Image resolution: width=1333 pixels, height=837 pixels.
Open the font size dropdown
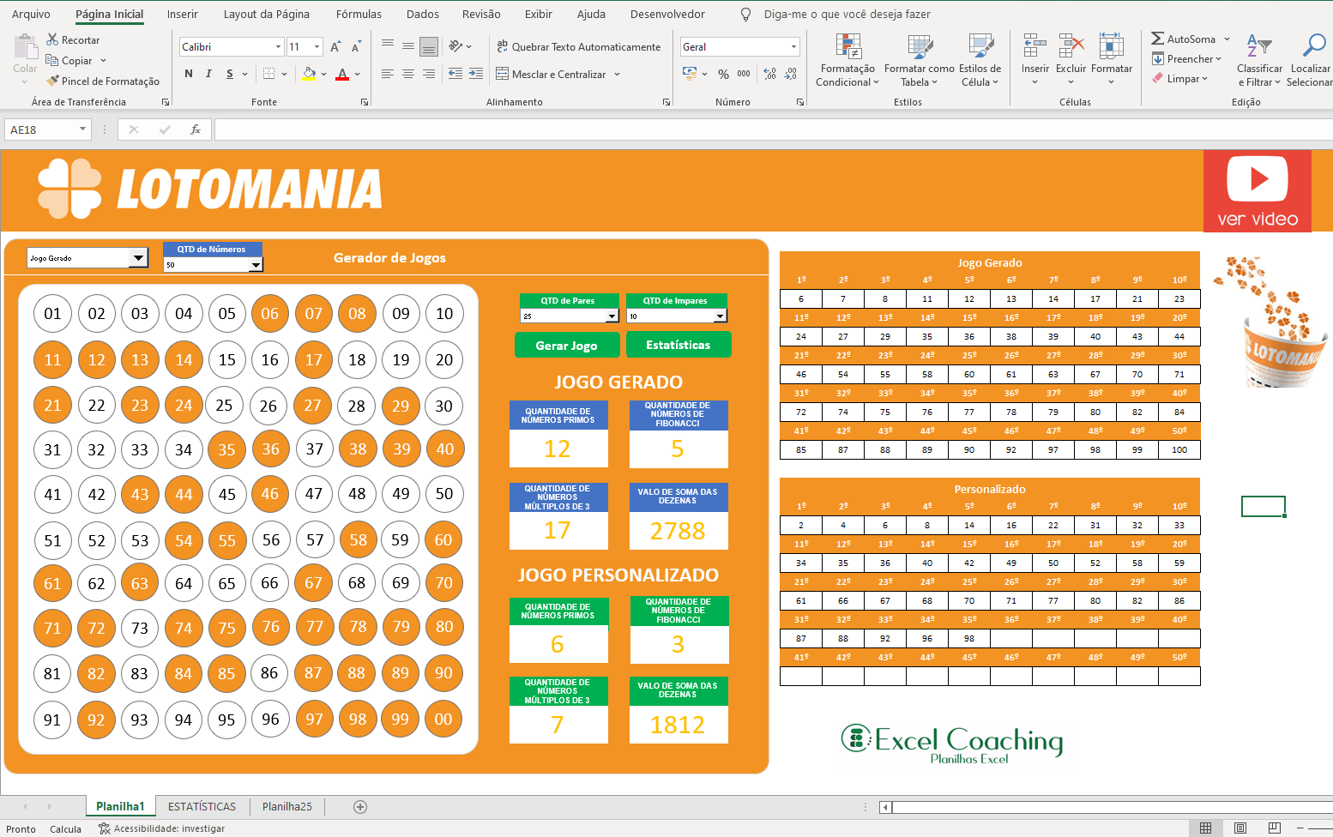coord(317,46)
